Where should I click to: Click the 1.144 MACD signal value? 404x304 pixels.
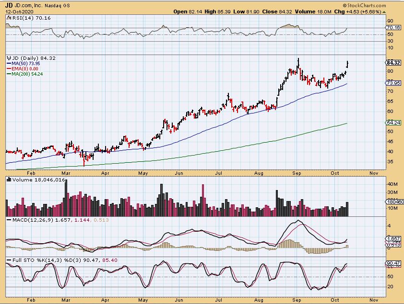pos(82,220)
